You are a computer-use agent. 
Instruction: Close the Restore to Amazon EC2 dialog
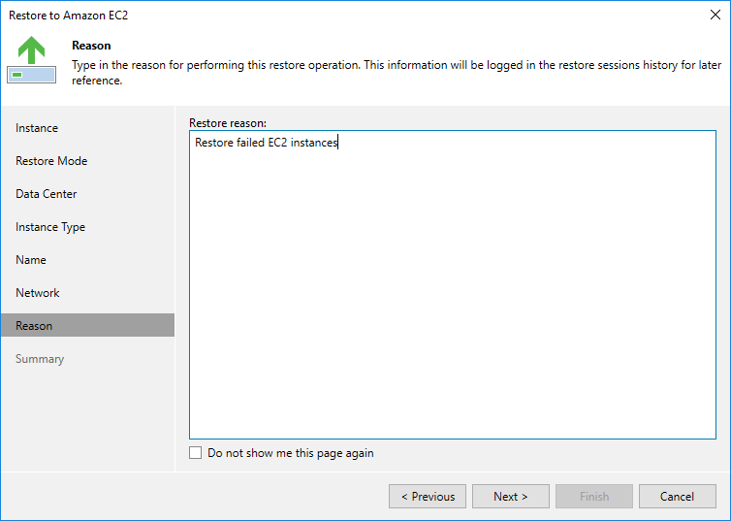(x=715, y=16)
